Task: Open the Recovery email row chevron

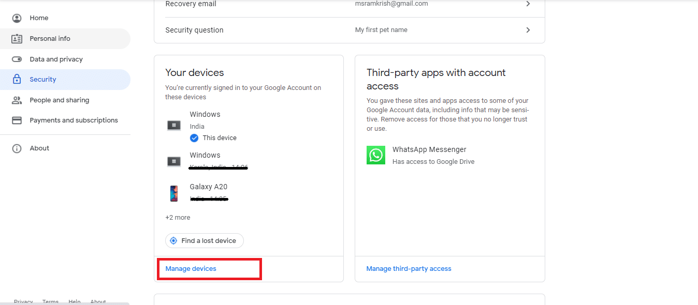Action: 528,4
